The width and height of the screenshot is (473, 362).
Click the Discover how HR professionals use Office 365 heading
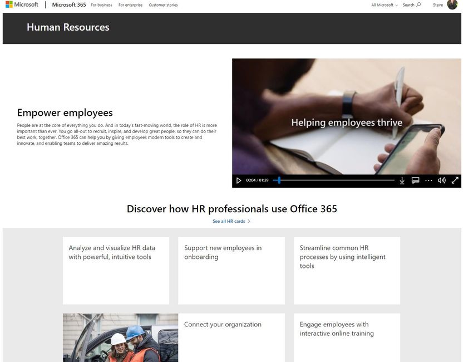click(x=231, y=209)
